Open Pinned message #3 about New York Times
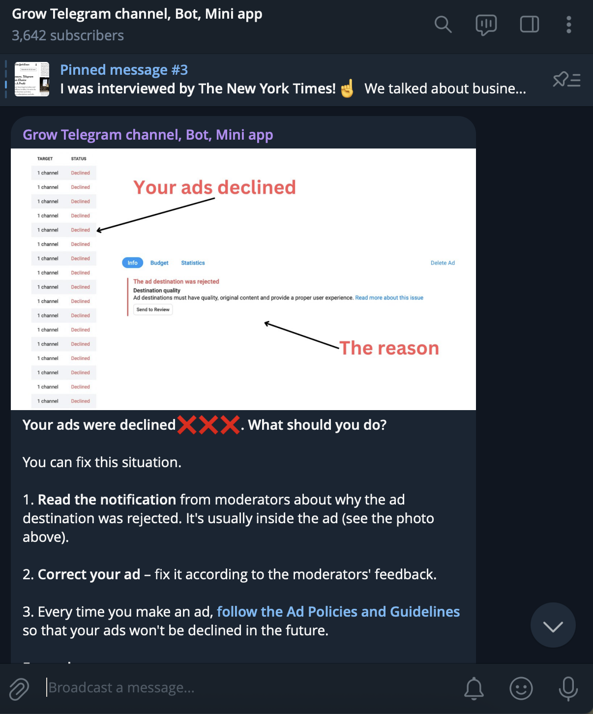593x714 pixels. click(x=293, y=80)
